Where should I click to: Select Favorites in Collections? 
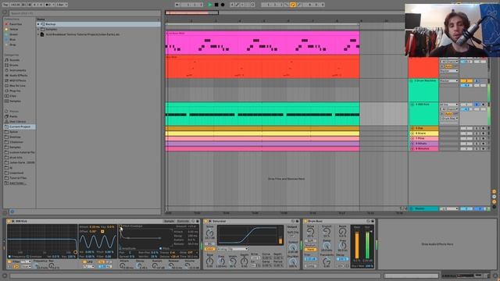pos(16,24)
